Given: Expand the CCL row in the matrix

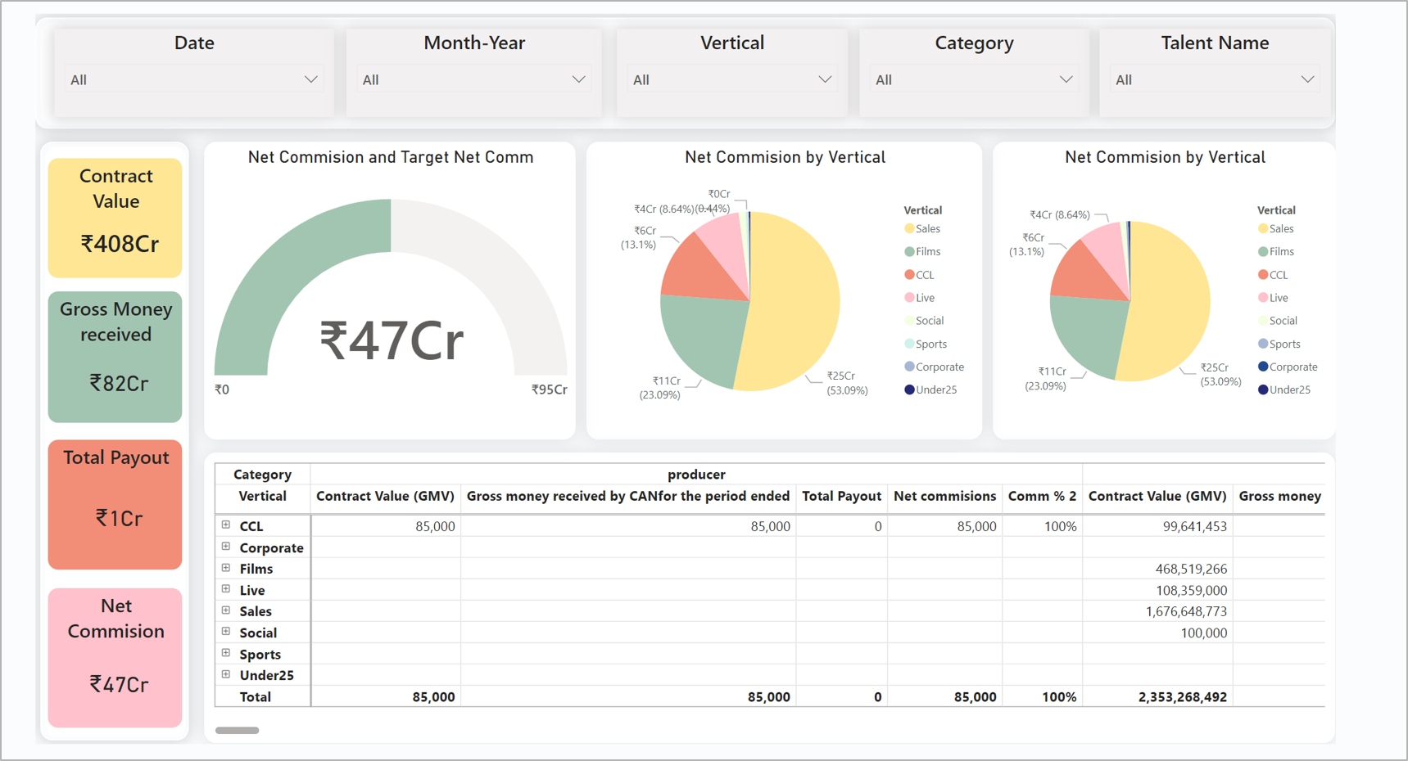Looking at the screenshot, I should tap(226, 525).
